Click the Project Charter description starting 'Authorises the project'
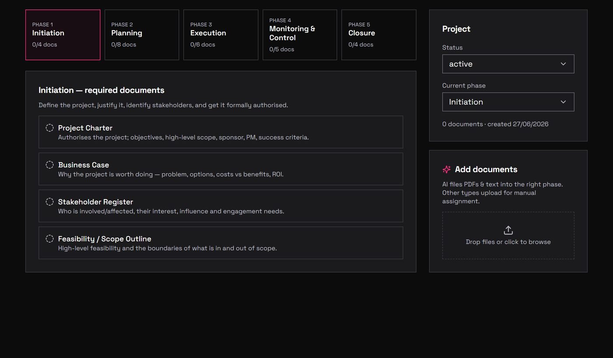The height and width of the screenshot is (358, 613). pyautogui.click(x=183, y=137)
